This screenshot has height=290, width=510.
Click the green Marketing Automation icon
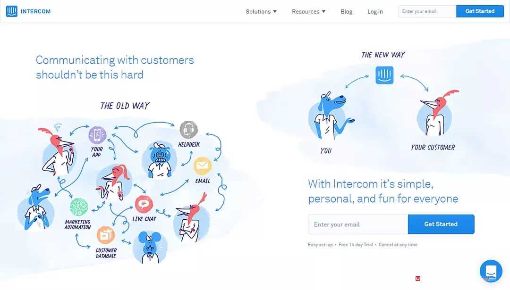pos(79,207)
